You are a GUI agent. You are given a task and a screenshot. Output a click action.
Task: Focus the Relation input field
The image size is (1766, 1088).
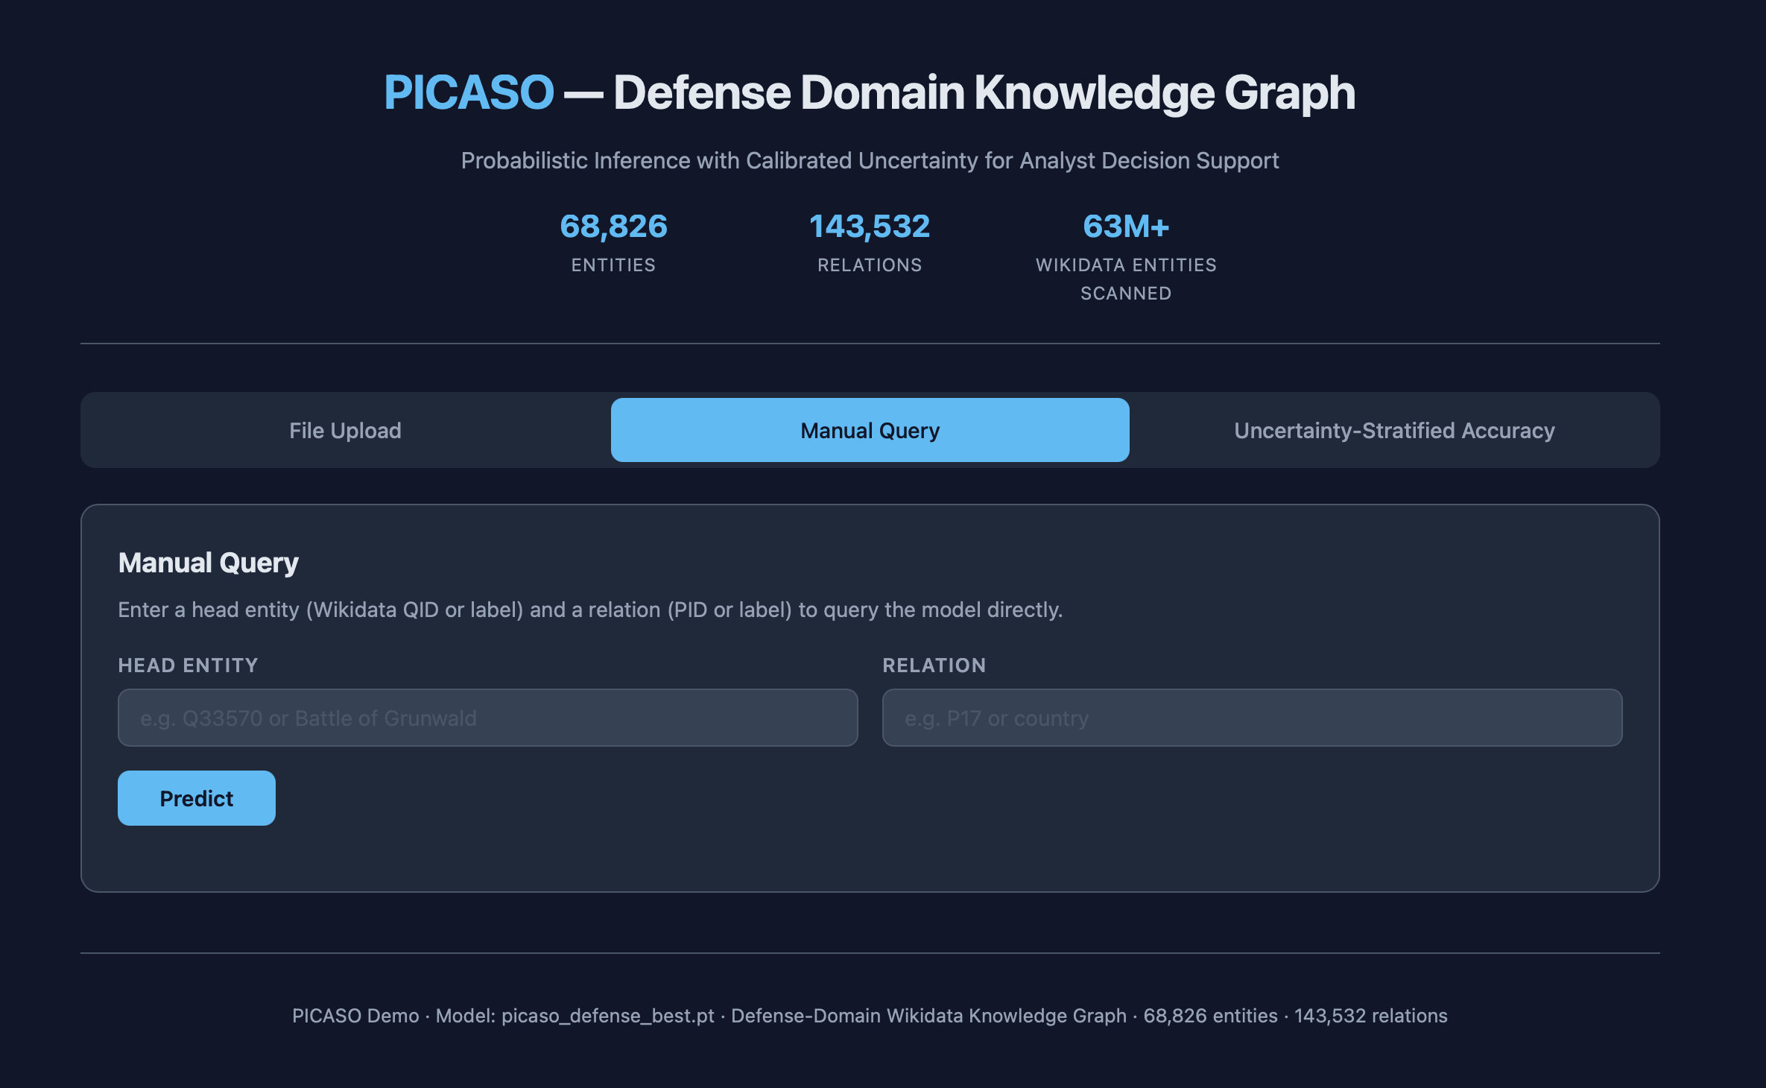pyautogui.click(x=1252, y=718)
